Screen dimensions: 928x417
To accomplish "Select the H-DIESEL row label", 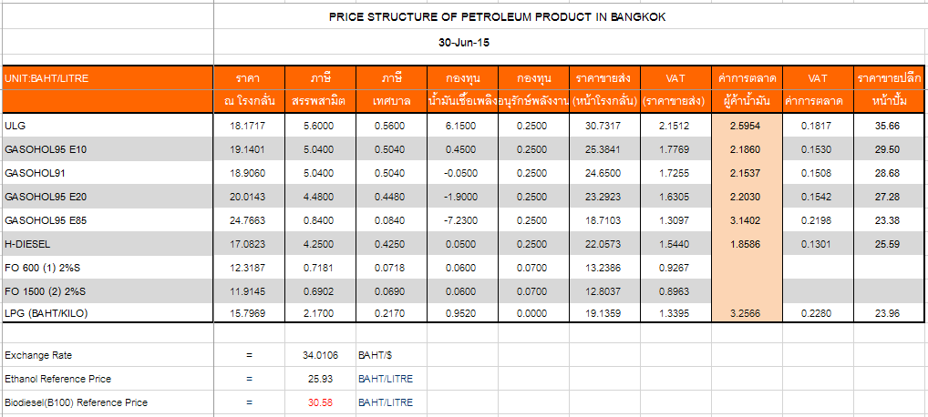I will 26,244.
